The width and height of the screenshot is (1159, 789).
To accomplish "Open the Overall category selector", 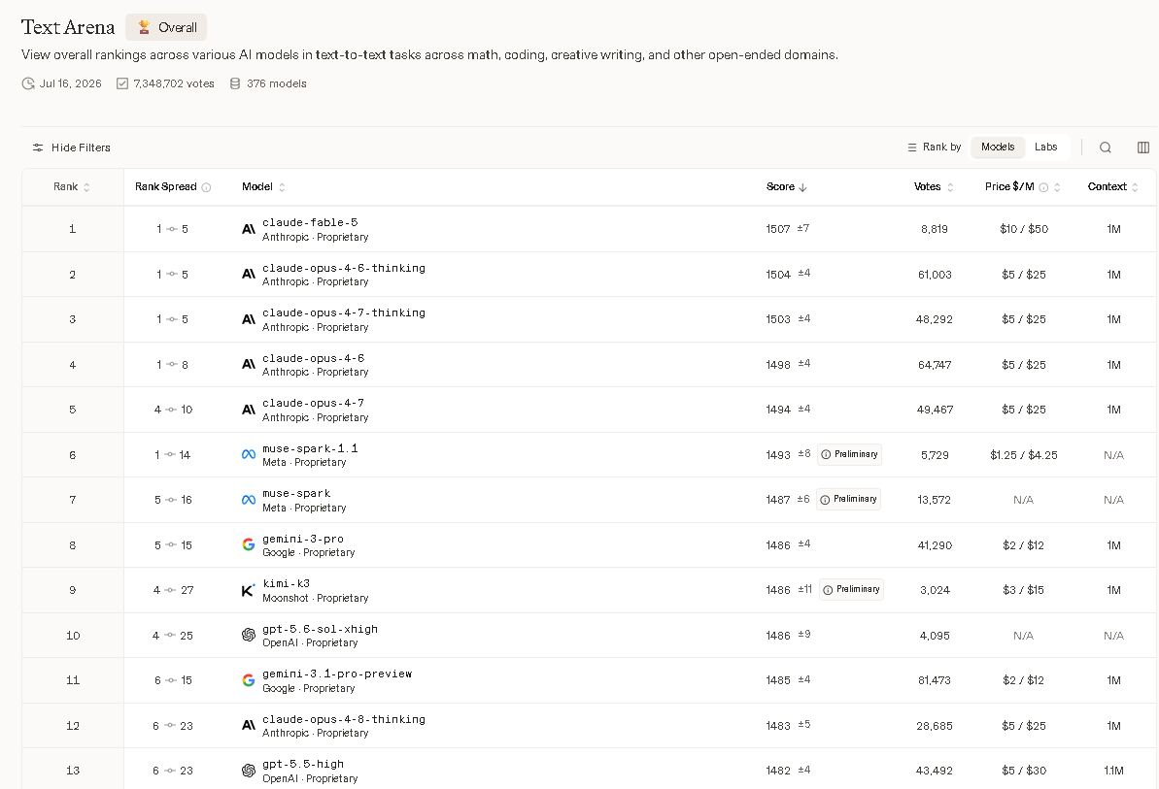I will point(166,27).
